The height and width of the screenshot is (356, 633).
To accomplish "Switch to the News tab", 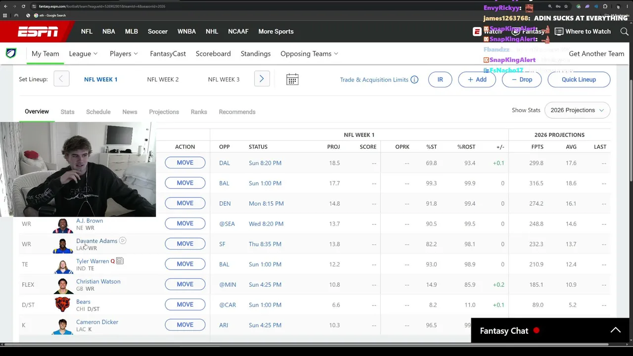I will pyautogui.click(x=130, y=112).
